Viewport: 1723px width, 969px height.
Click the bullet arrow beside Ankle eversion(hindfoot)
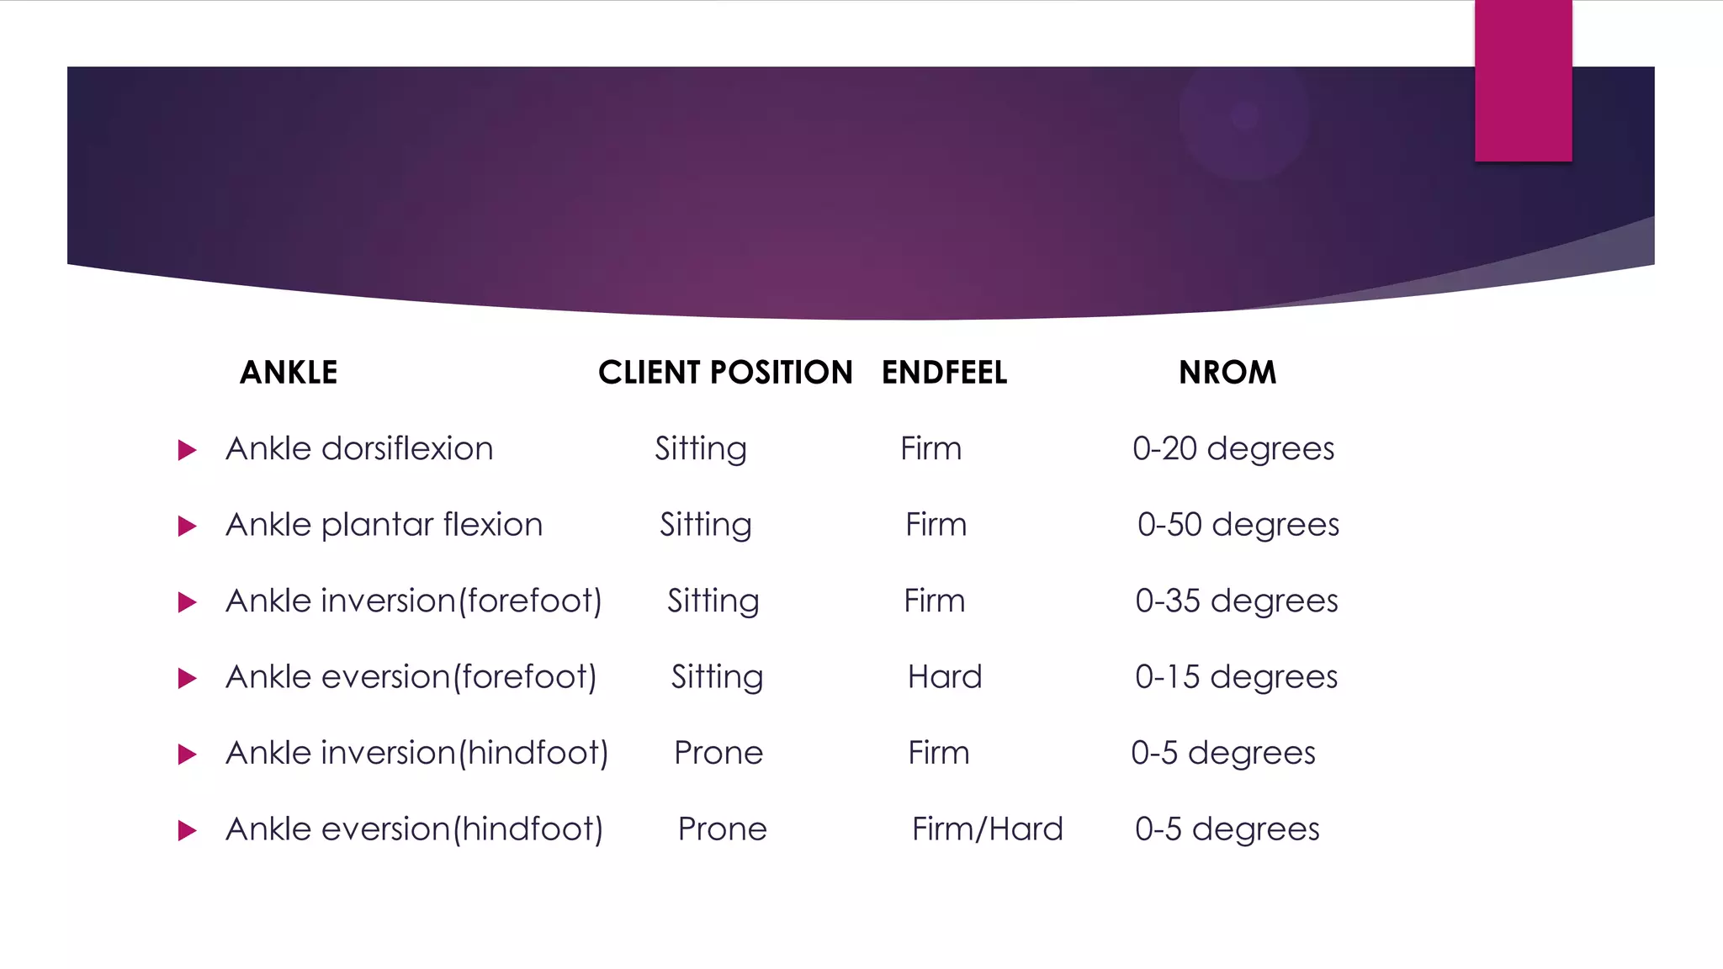(x=188, y=831)
